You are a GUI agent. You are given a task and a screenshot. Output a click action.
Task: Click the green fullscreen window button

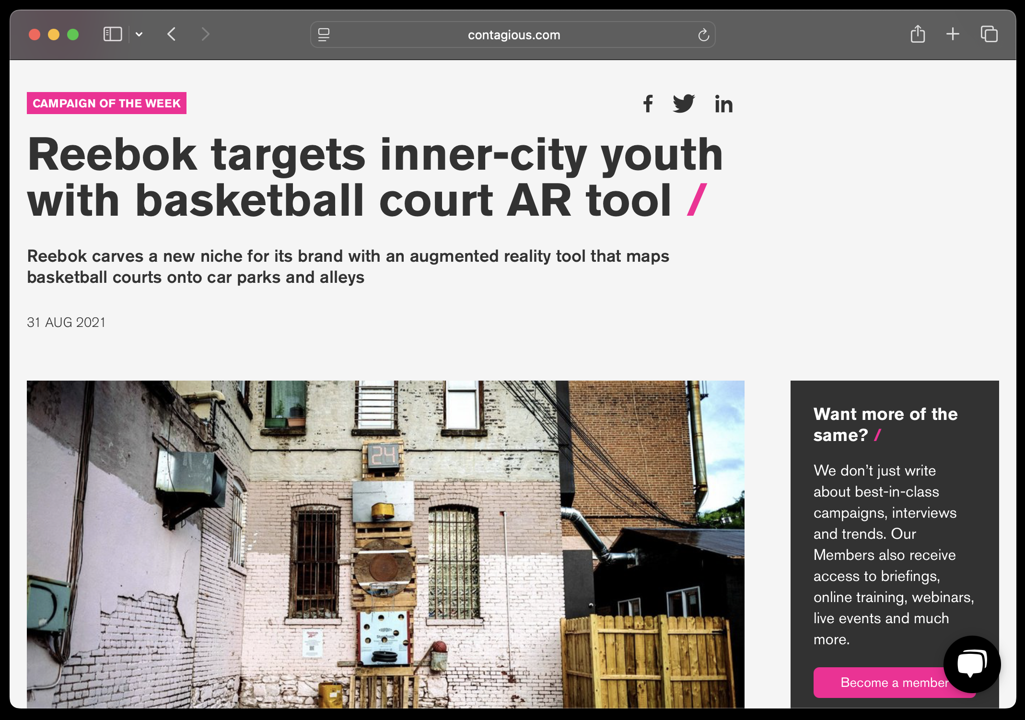(73, 35)
